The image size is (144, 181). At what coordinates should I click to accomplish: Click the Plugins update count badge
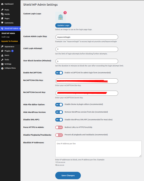pos(12,51)
